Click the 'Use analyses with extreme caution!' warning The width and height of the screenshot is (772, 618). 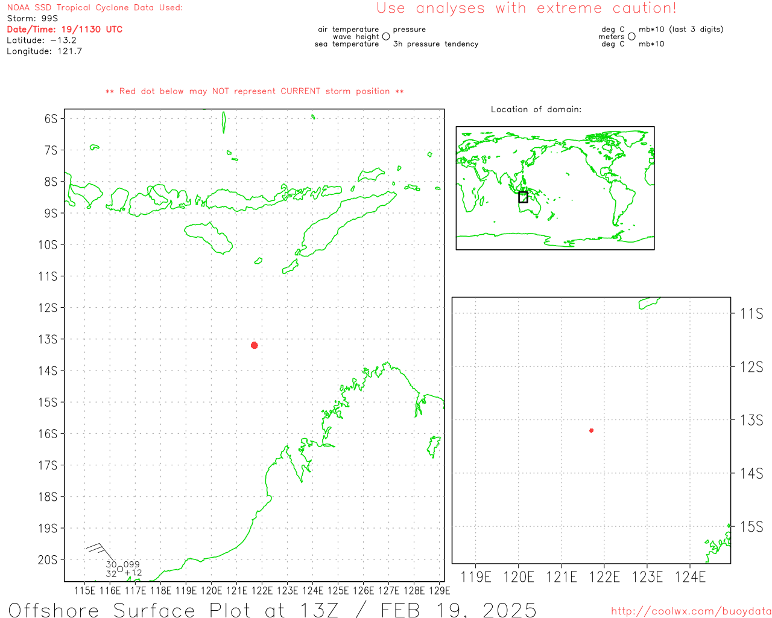coord(527,8)
